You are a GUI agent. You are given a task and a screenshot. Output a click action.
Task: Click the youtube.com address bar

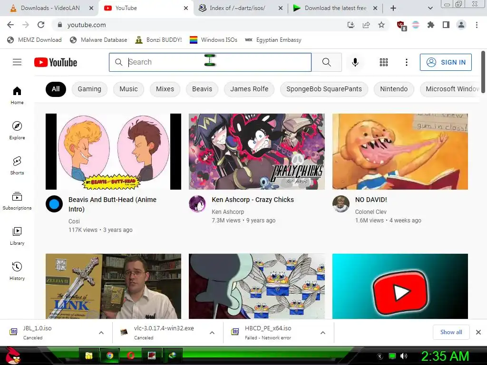click(x=199, y=25)
